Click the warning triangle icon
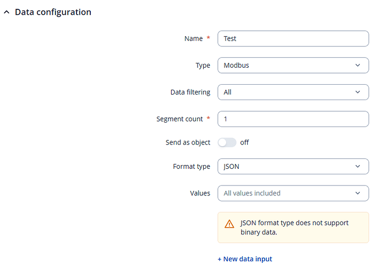Screen dimensions: 377x275 tap(229, 224)
